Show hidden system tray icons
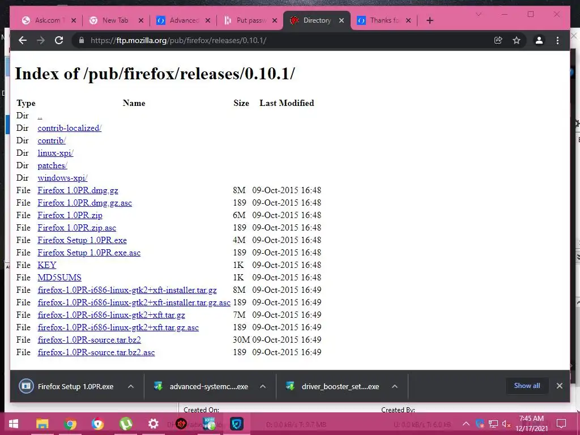 click(x=466, y=424)
